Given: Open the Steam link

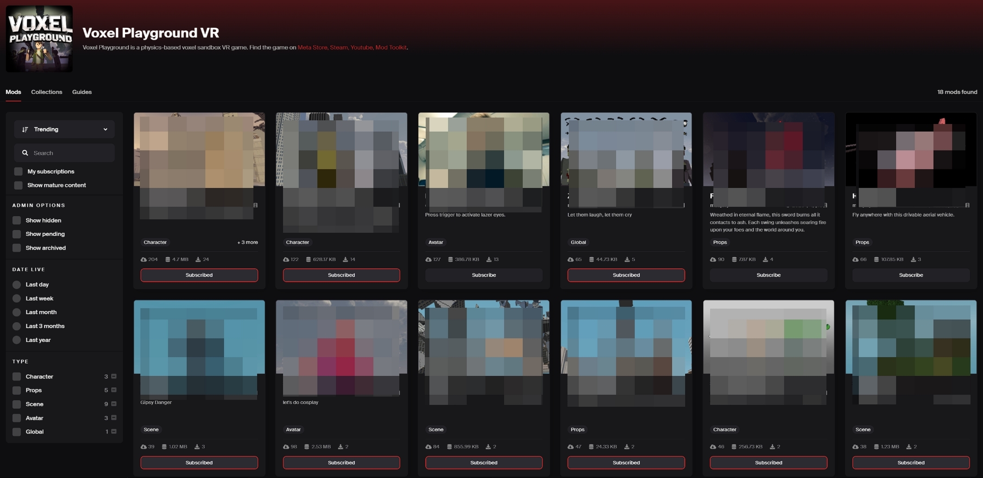Looking at the screenshot, I should click(x=339, y=48).
